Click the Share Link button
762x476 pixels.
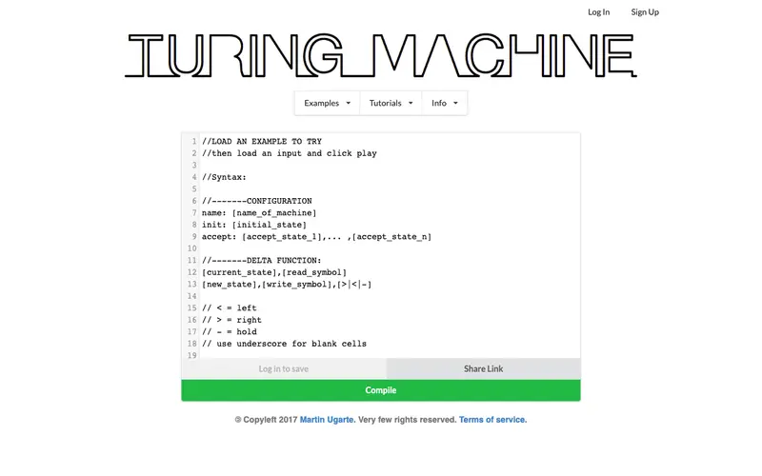483,369
